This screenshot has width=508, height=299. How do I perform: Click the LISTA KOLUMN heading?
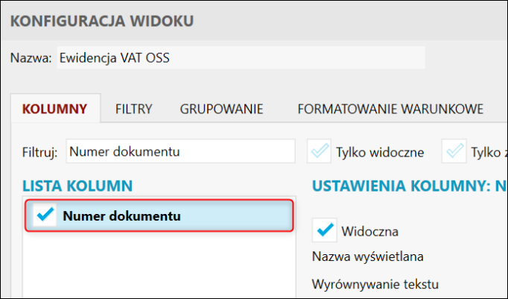pos(77,185)
